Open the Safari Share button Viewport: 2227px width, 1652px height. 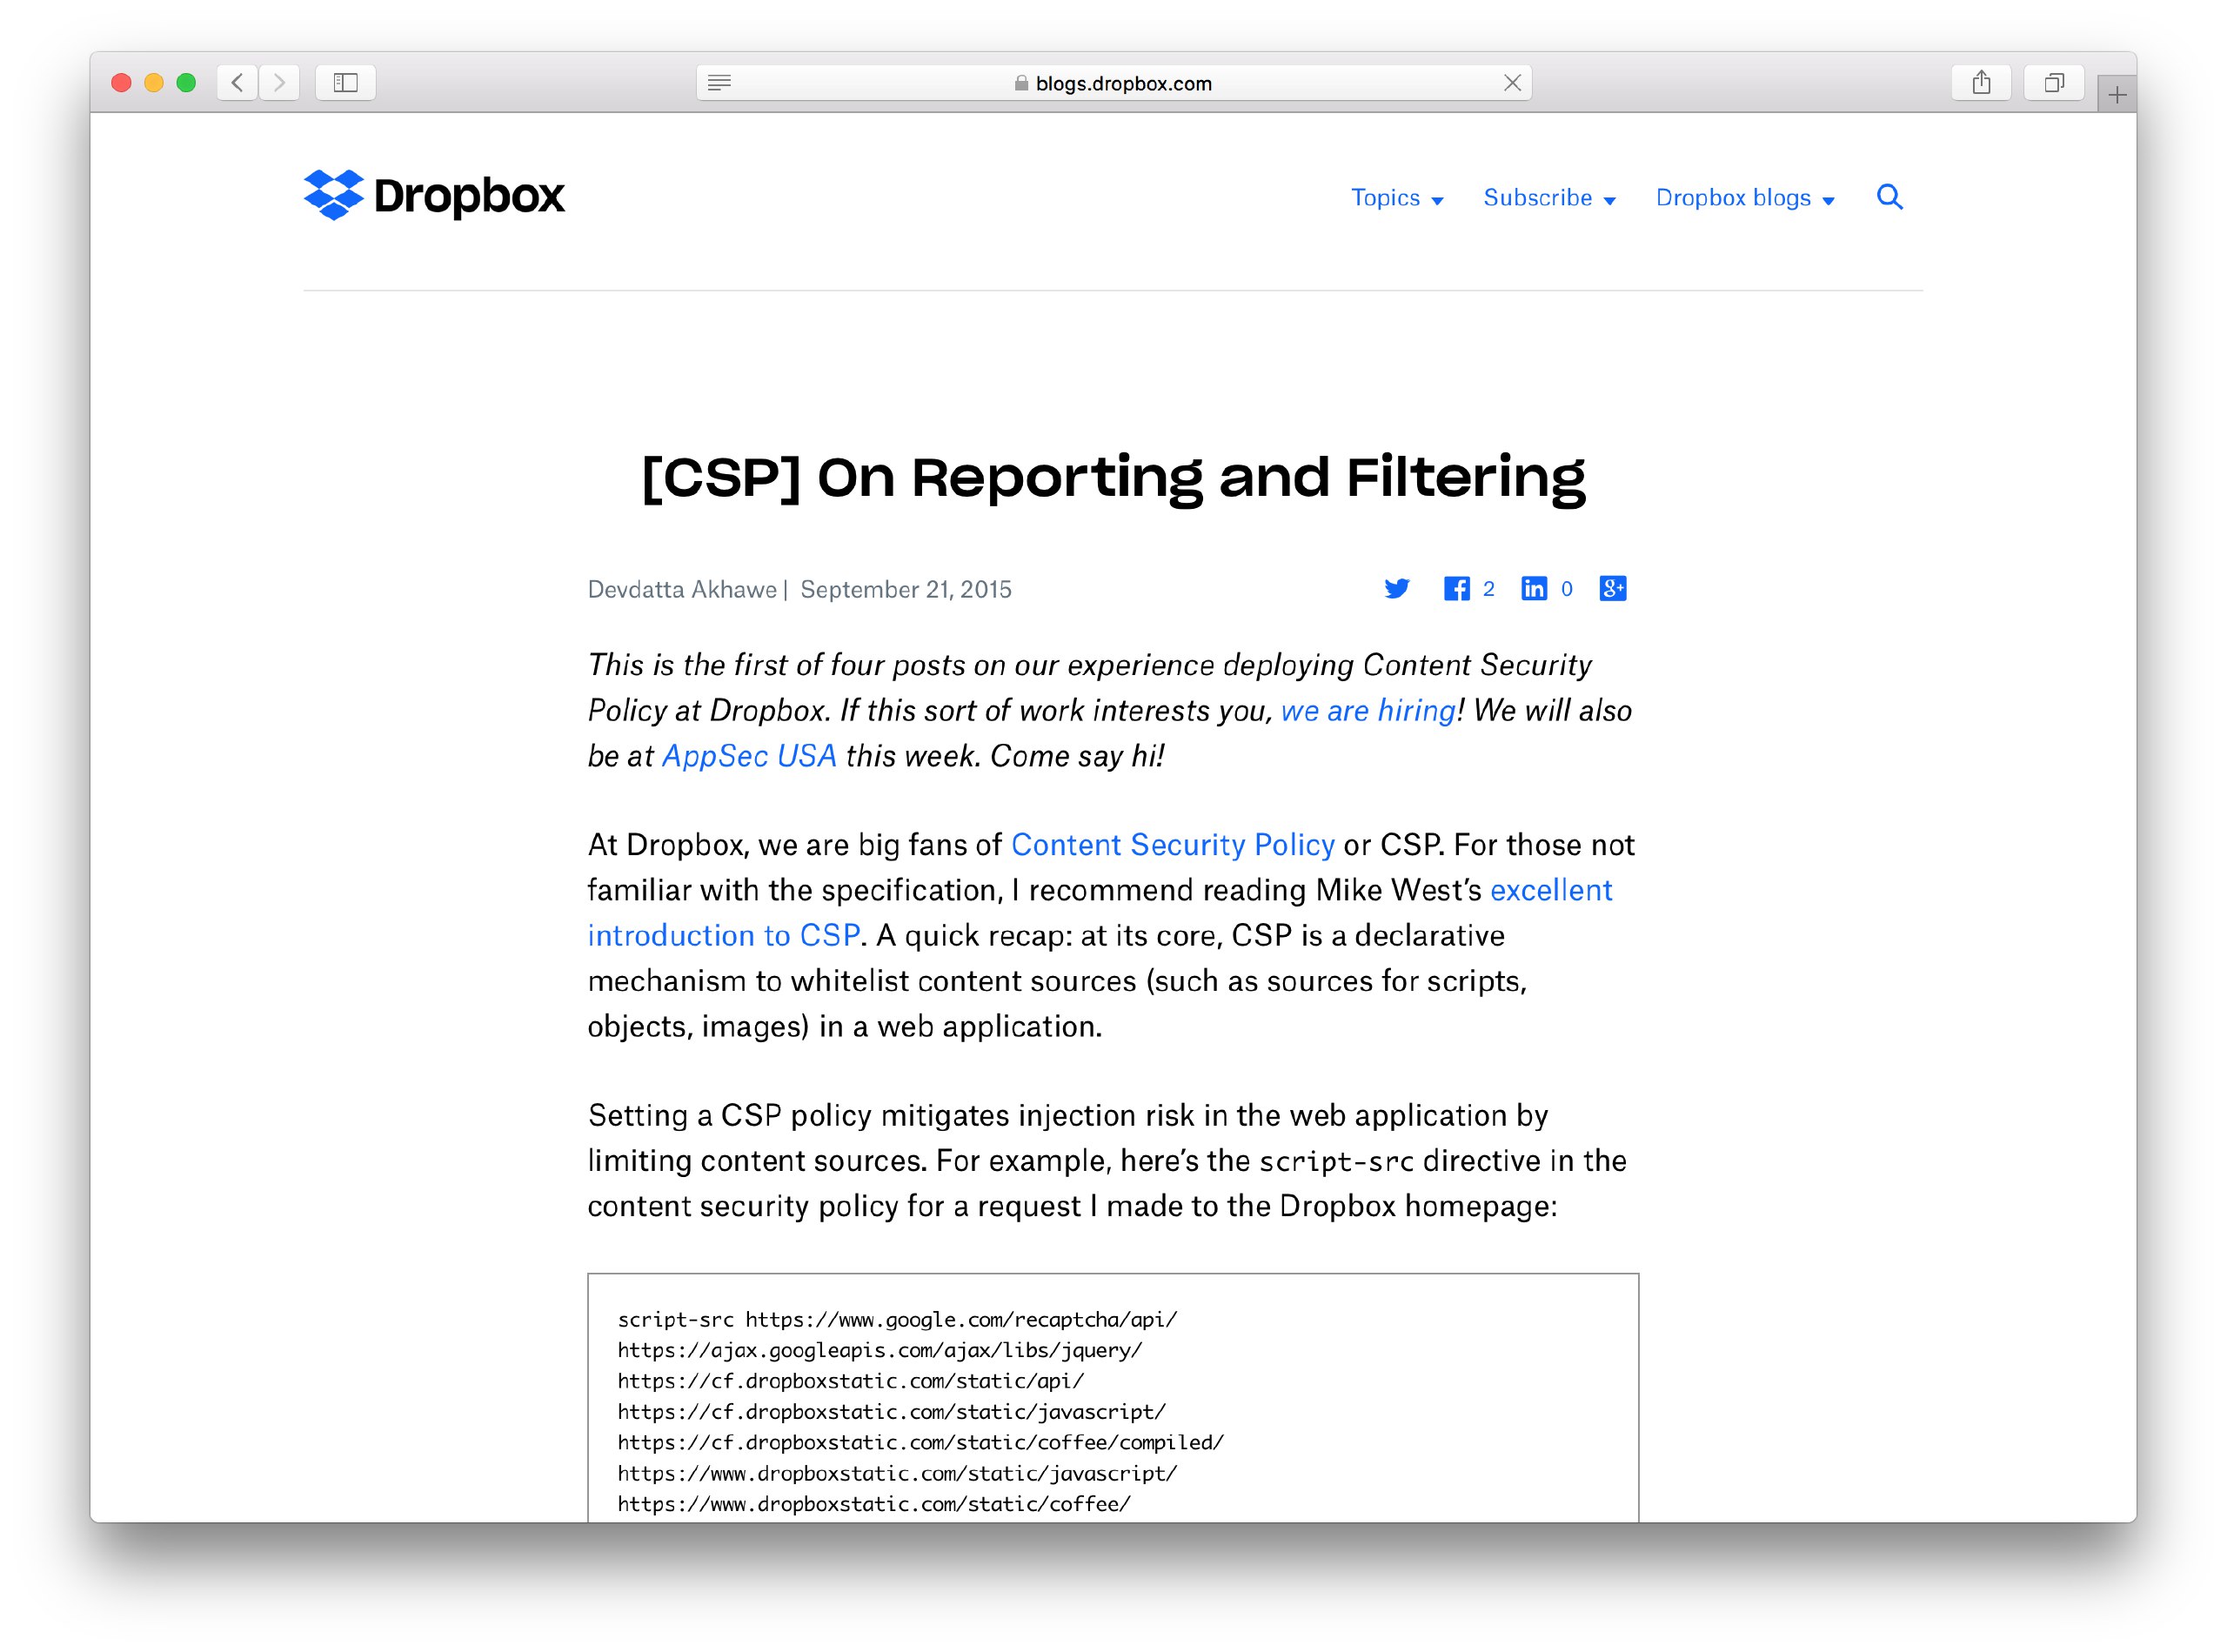pos(1981,82)
